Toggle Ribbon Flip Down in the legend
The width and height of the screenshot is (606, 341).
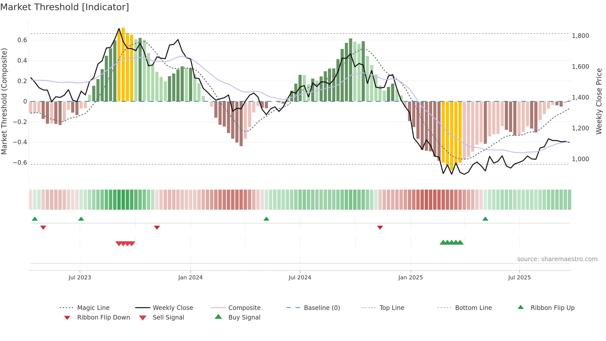(x=97, y=317)
